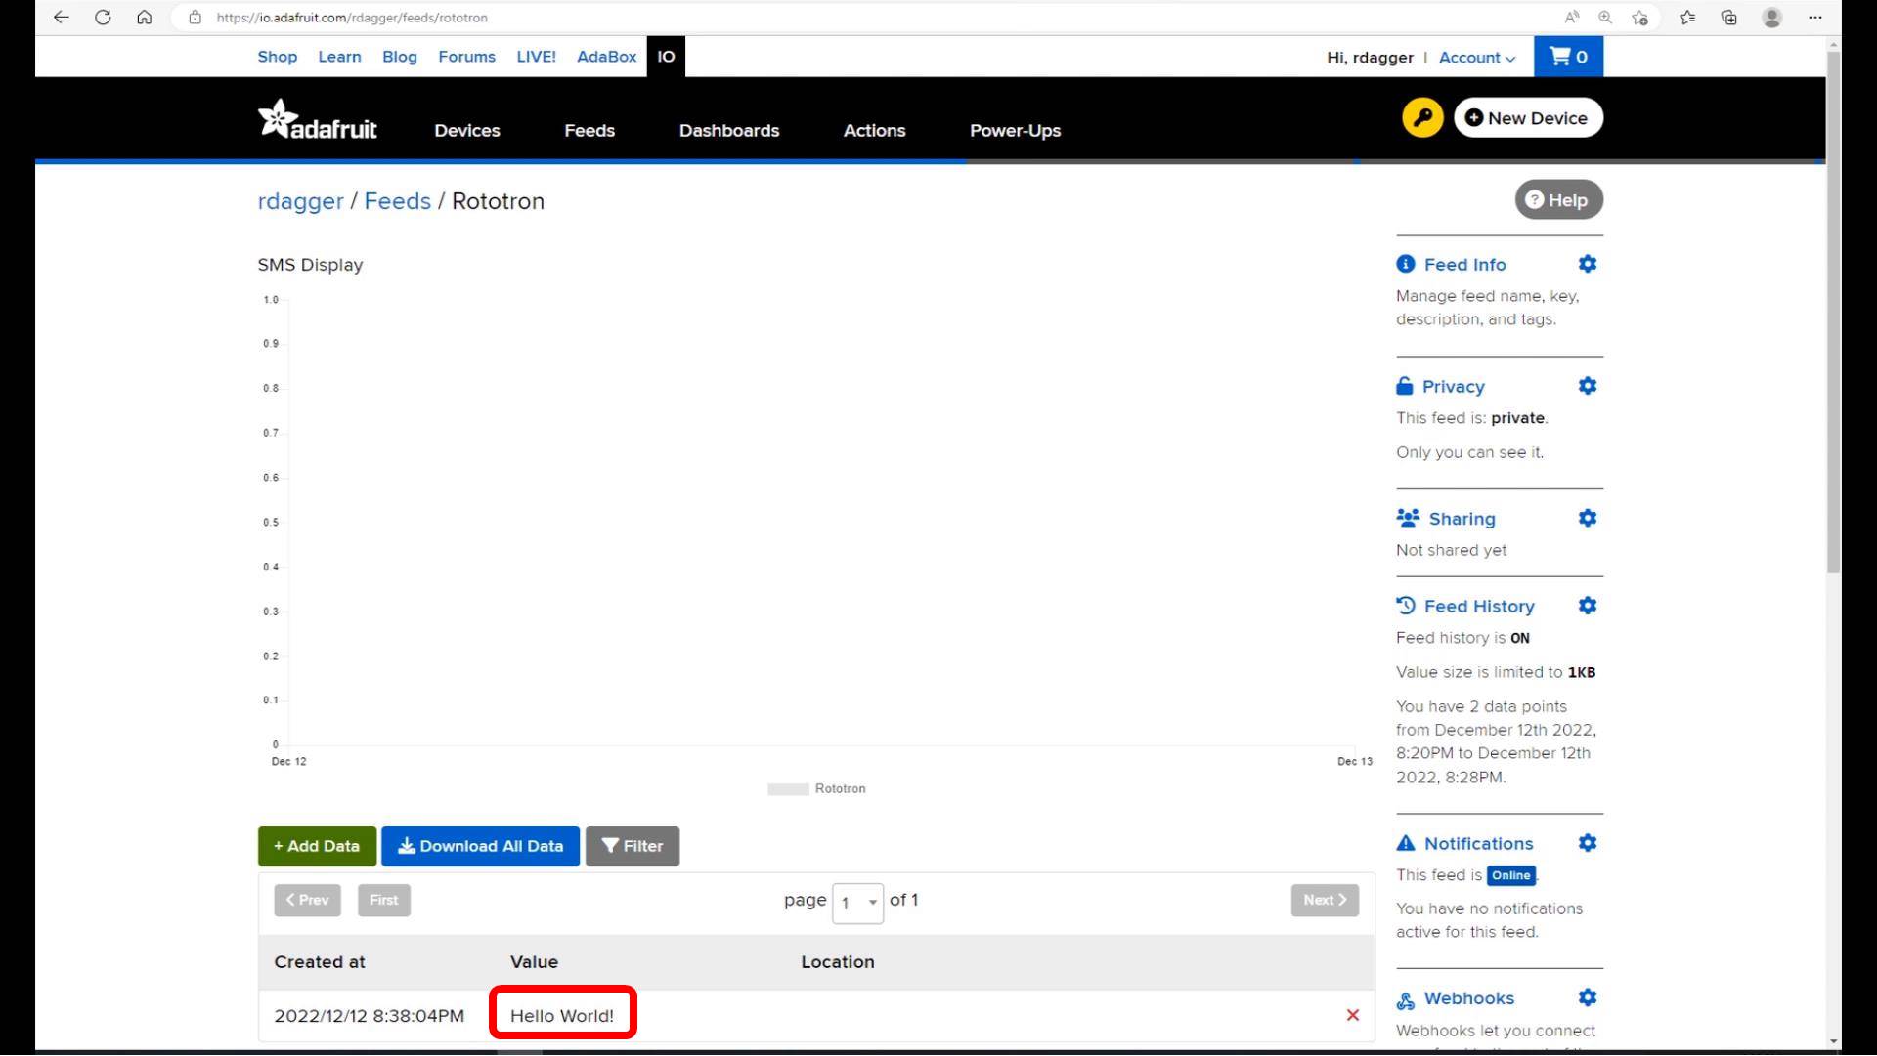Open the Webhooks heading link
The height and width of the screenshot is (1056, 1877).
(x=1468, y=998)
